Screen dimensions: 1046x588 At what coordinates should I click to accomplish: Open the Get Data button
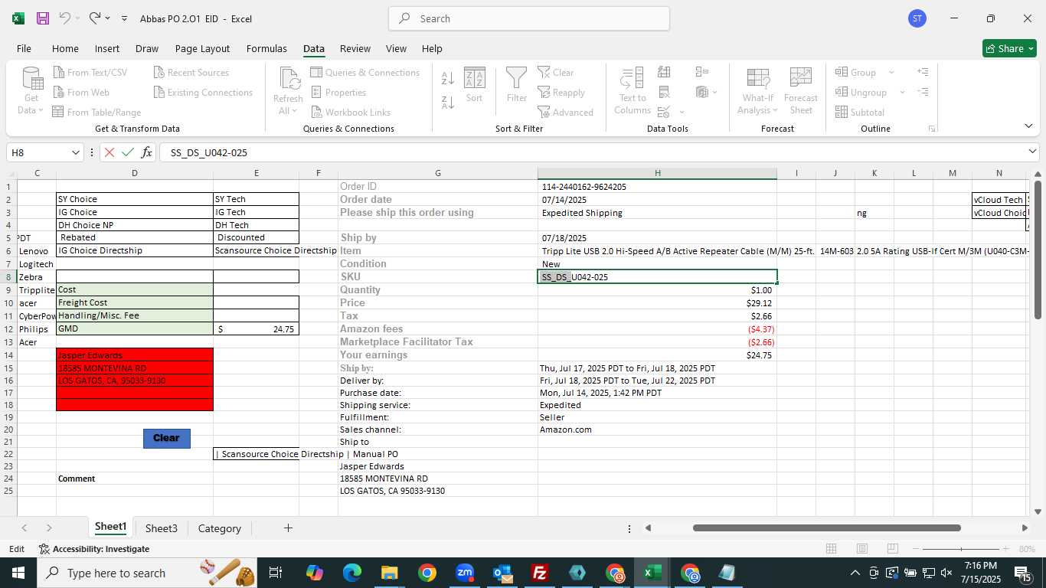(x=31, y=90)
